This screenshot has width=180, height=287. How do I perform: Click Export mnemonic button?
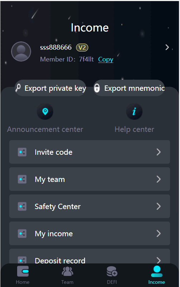coord(129,88)
